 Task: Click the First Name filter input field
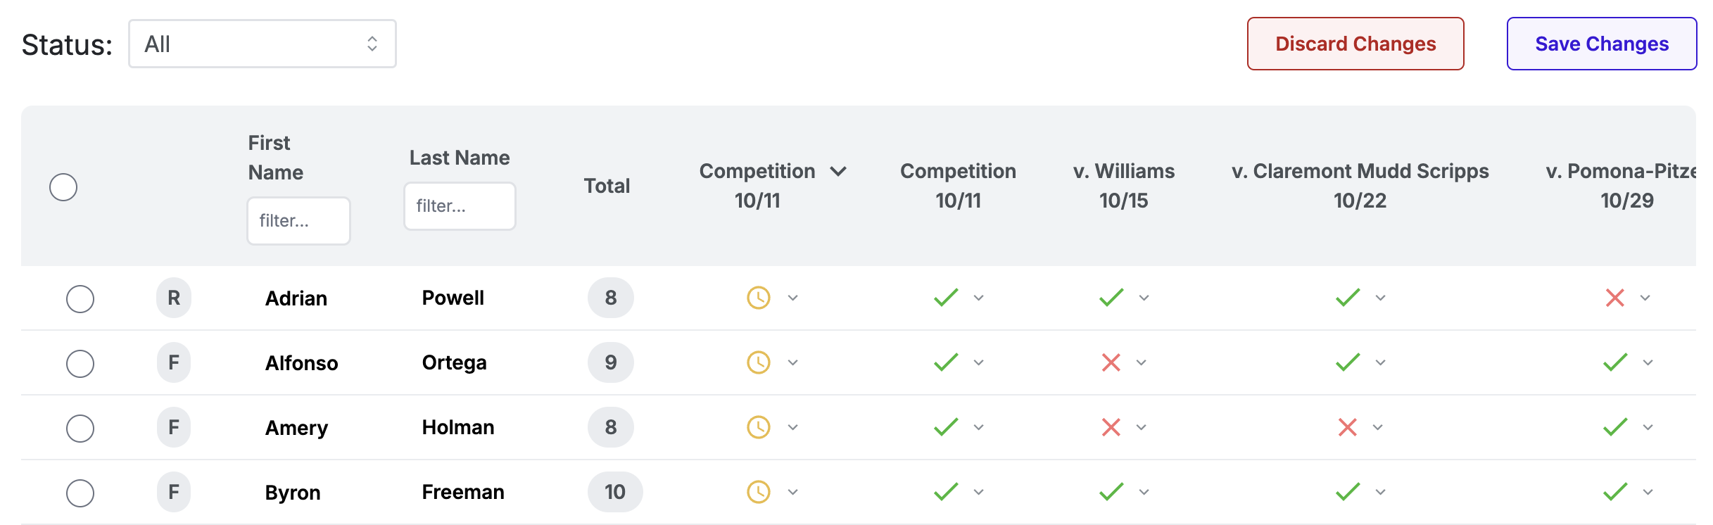(298, 221)
